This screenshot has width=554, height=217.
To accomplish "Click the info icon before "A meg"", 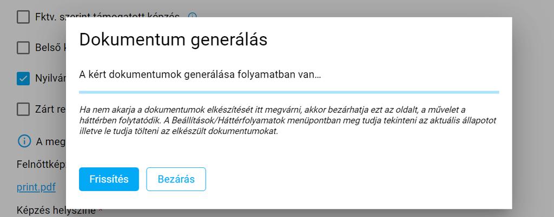I will point(24,141).
